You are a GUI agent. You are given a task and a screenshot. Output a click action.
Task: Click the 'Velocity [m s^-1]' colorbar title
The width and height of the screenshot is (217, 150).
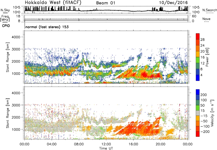(x=212, y=113)
